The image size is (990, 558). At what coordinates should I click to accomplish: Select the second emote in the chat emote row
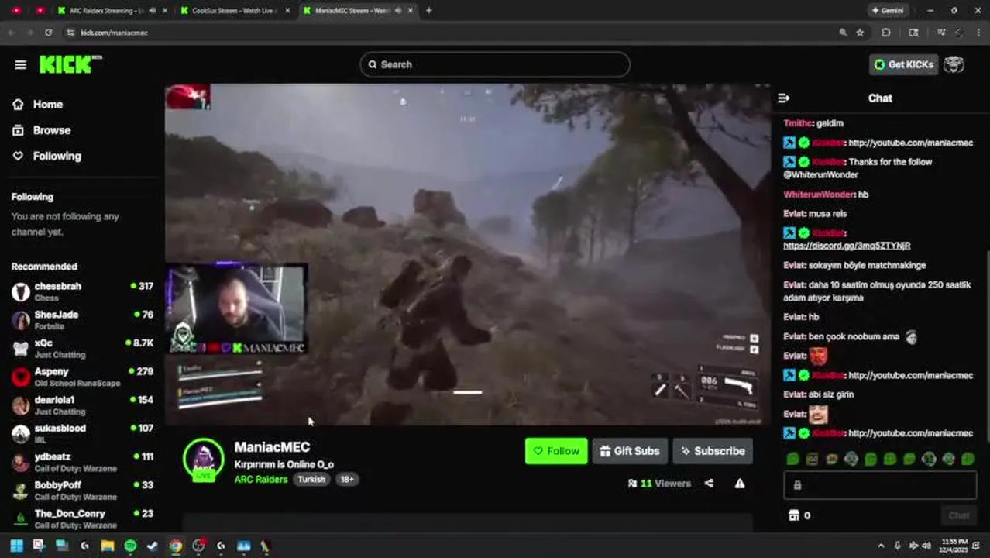point(812,459)
